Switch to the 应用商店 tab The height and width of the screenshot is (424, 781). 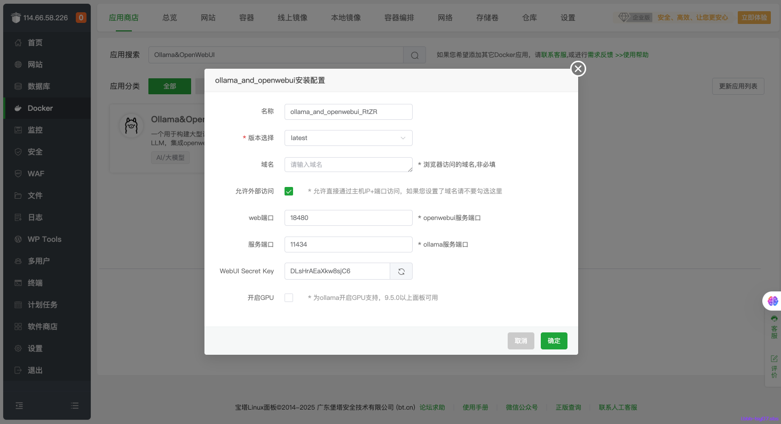tap(124, 18)
